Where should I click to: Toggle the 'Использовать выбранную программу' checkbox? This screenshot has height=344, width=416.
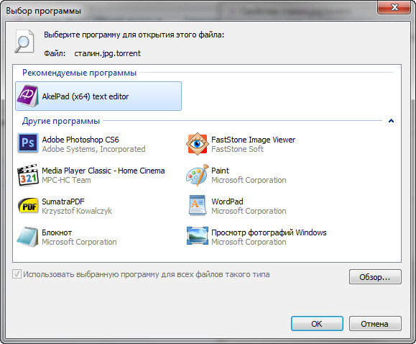pos(17,273)
